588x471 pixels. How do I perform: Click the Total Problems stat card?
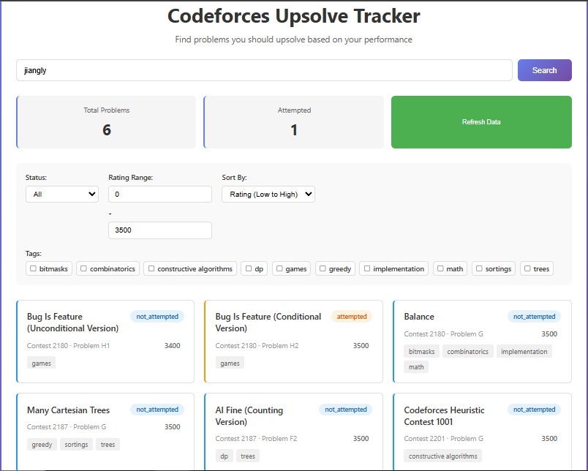(106, 122)
